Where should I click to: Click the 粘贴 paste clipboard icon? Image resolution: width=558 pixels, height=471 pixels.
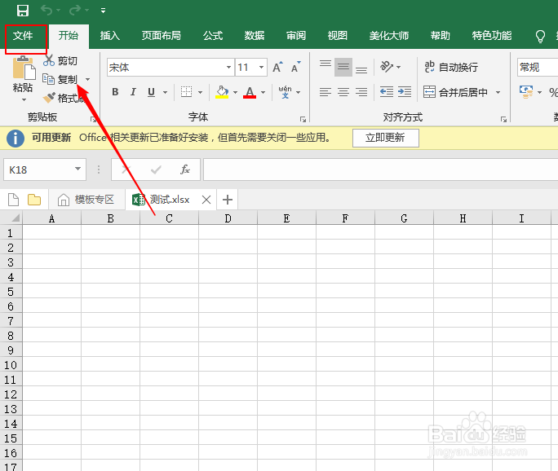[x=24, y=68]
